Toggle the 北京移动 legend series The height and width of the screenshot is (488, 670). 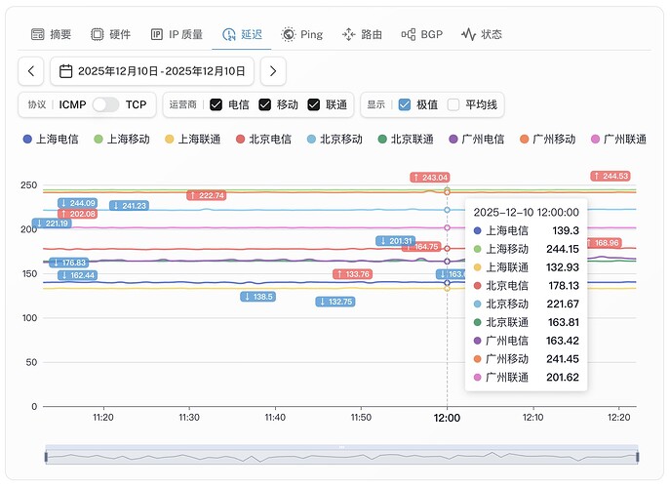click(x=335, y=139)
